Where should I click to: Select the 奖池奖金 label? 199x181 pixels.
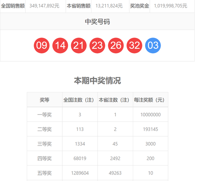coord(139,6)
